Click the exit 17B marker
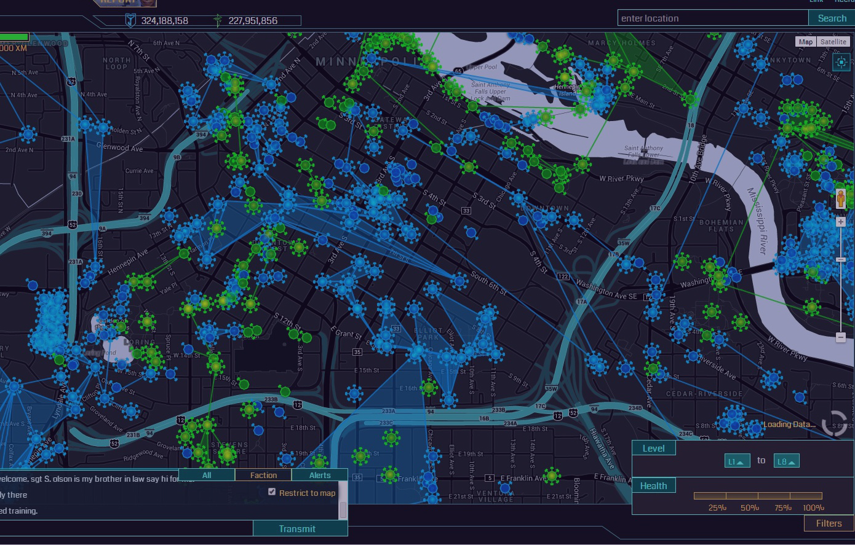 click(x=614, y=254)
